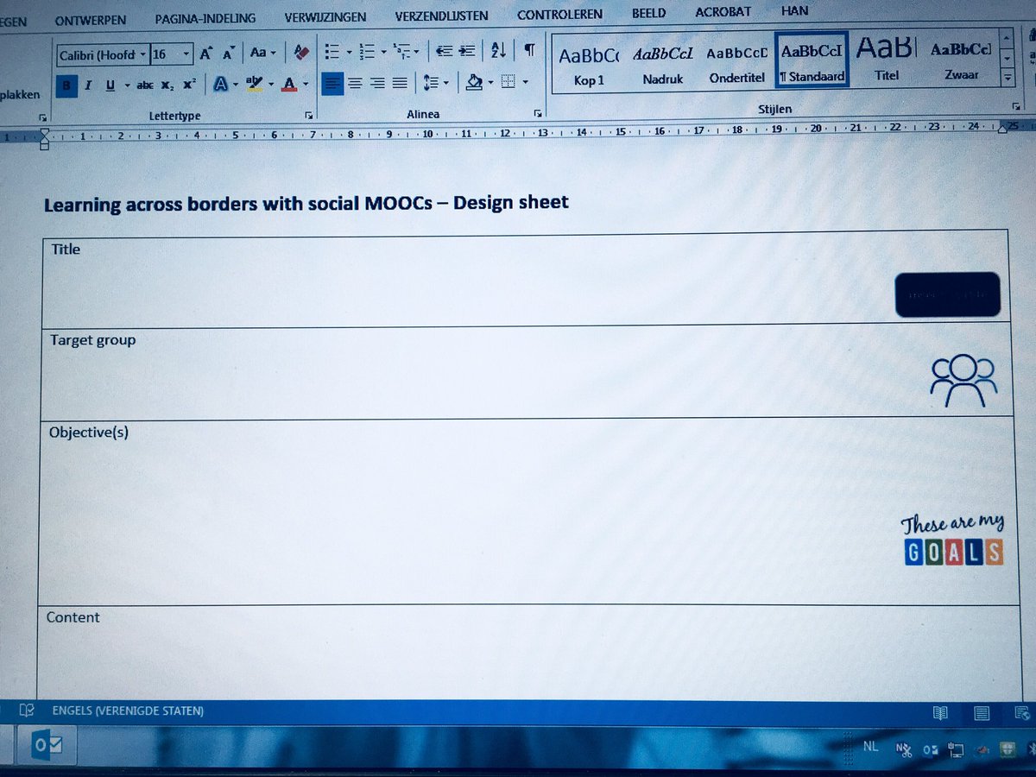Toggle underline formatting
1036x777 pixels.
click(x=110, y=85)
